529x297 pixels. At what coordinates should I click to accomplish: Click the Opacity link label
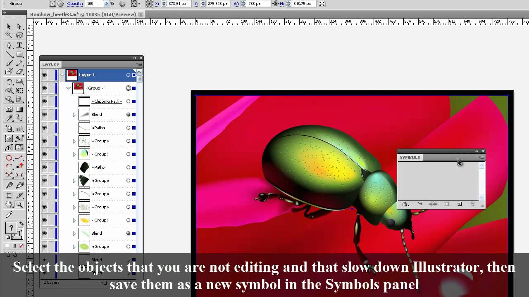tap(75, 4)
